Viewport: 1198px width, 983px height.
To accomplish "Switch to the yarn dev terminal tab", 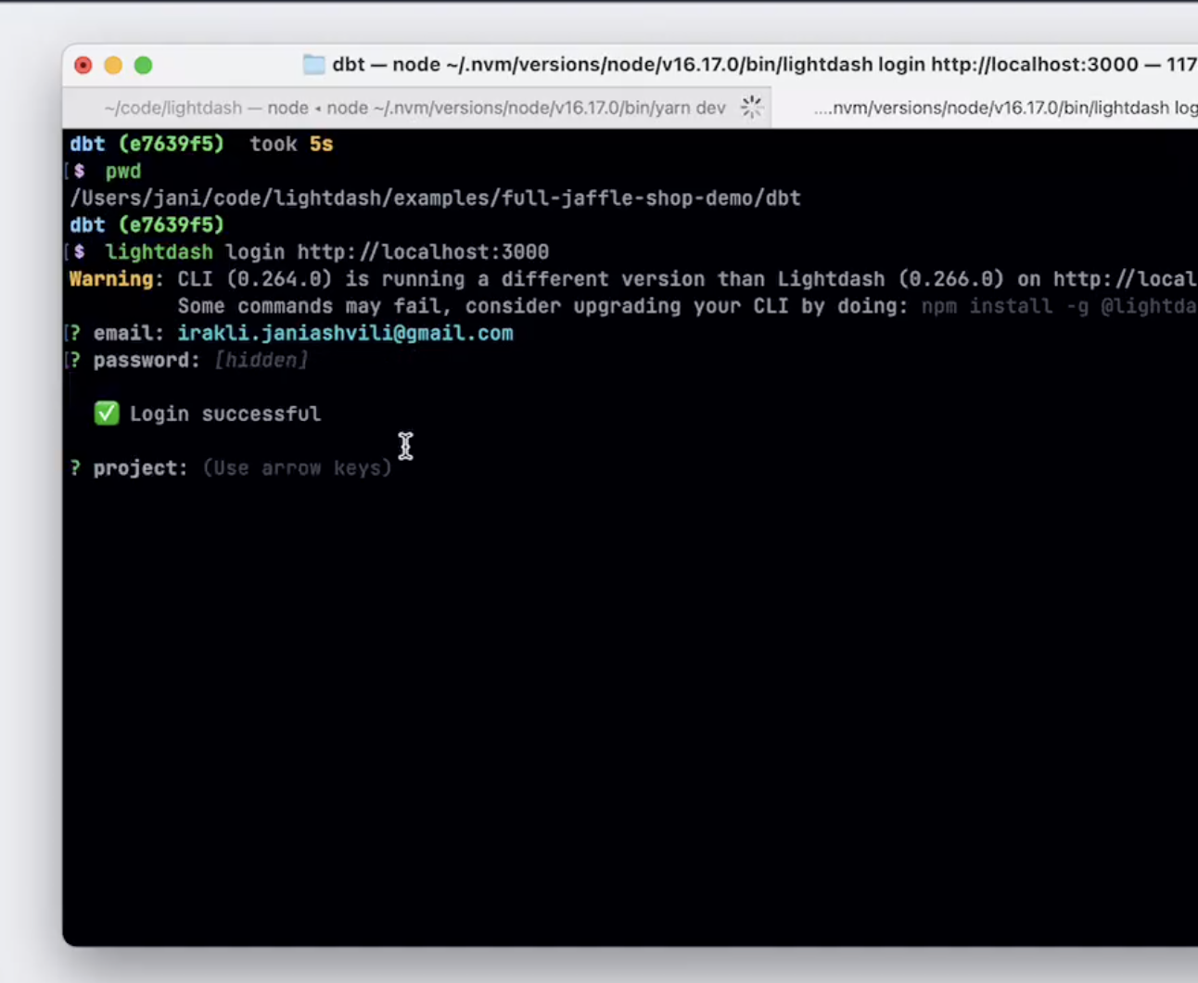I will click(408, 108).
